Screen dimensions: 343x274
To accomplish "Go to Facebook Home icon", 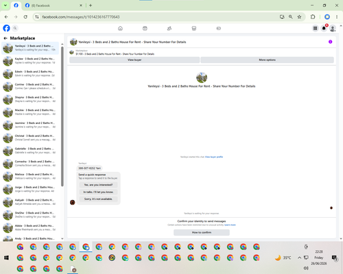I will click(120, 28).
